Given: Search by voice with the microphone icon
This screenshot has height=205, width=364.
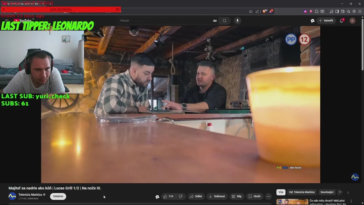Looking at the screenshot, I should 237,20.
